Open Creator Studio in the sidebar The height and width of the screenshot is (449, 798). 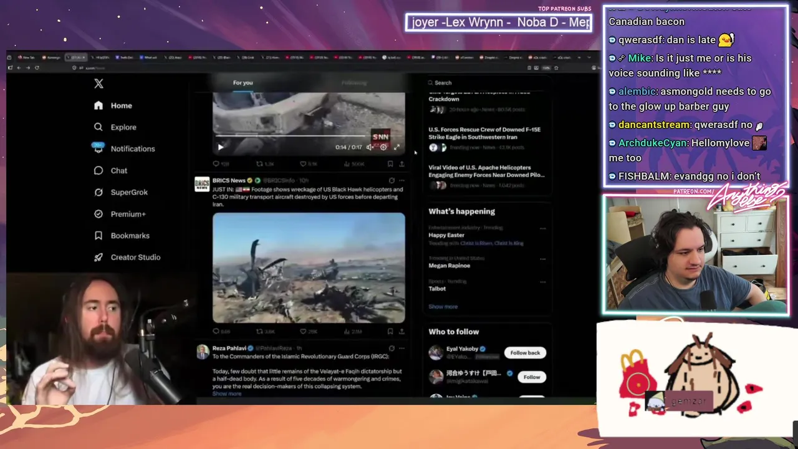coord(127,257)
